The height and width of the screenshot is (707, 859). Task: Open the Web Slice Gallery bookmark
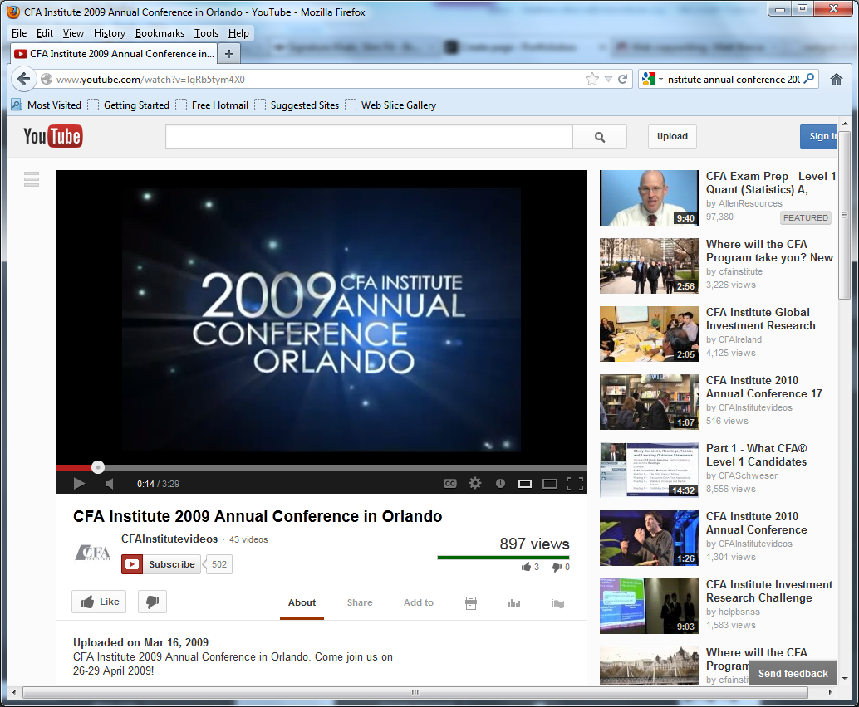(390, 105)
